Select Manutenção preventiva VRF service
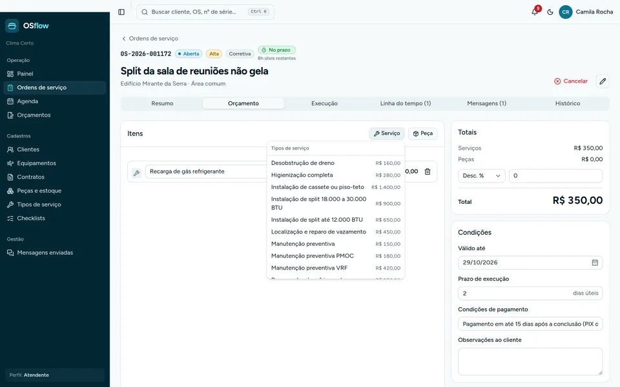The image size is (620, 387). (x=336, y=268)
